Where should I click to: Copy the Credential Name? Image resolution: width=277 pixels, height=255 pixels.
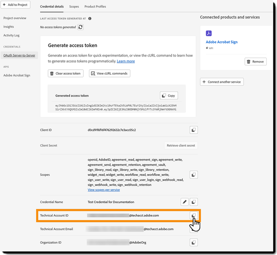point(194,202)
